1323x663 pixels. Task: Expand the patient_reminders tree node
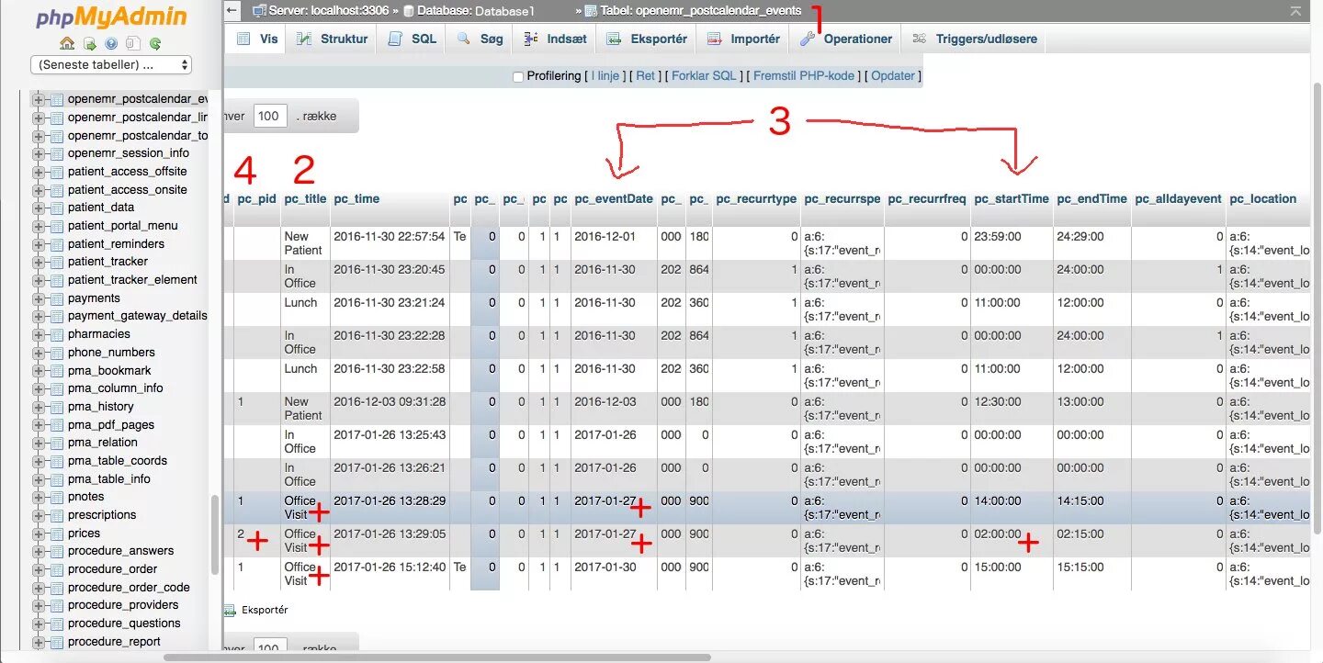(x=39, y=244)
